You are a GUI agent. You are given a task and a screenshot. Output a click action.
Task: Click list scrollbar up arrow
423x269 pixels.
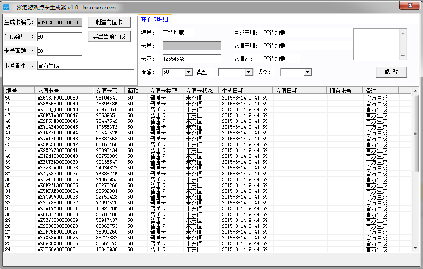pyautogui.click(x=415, y=91)
